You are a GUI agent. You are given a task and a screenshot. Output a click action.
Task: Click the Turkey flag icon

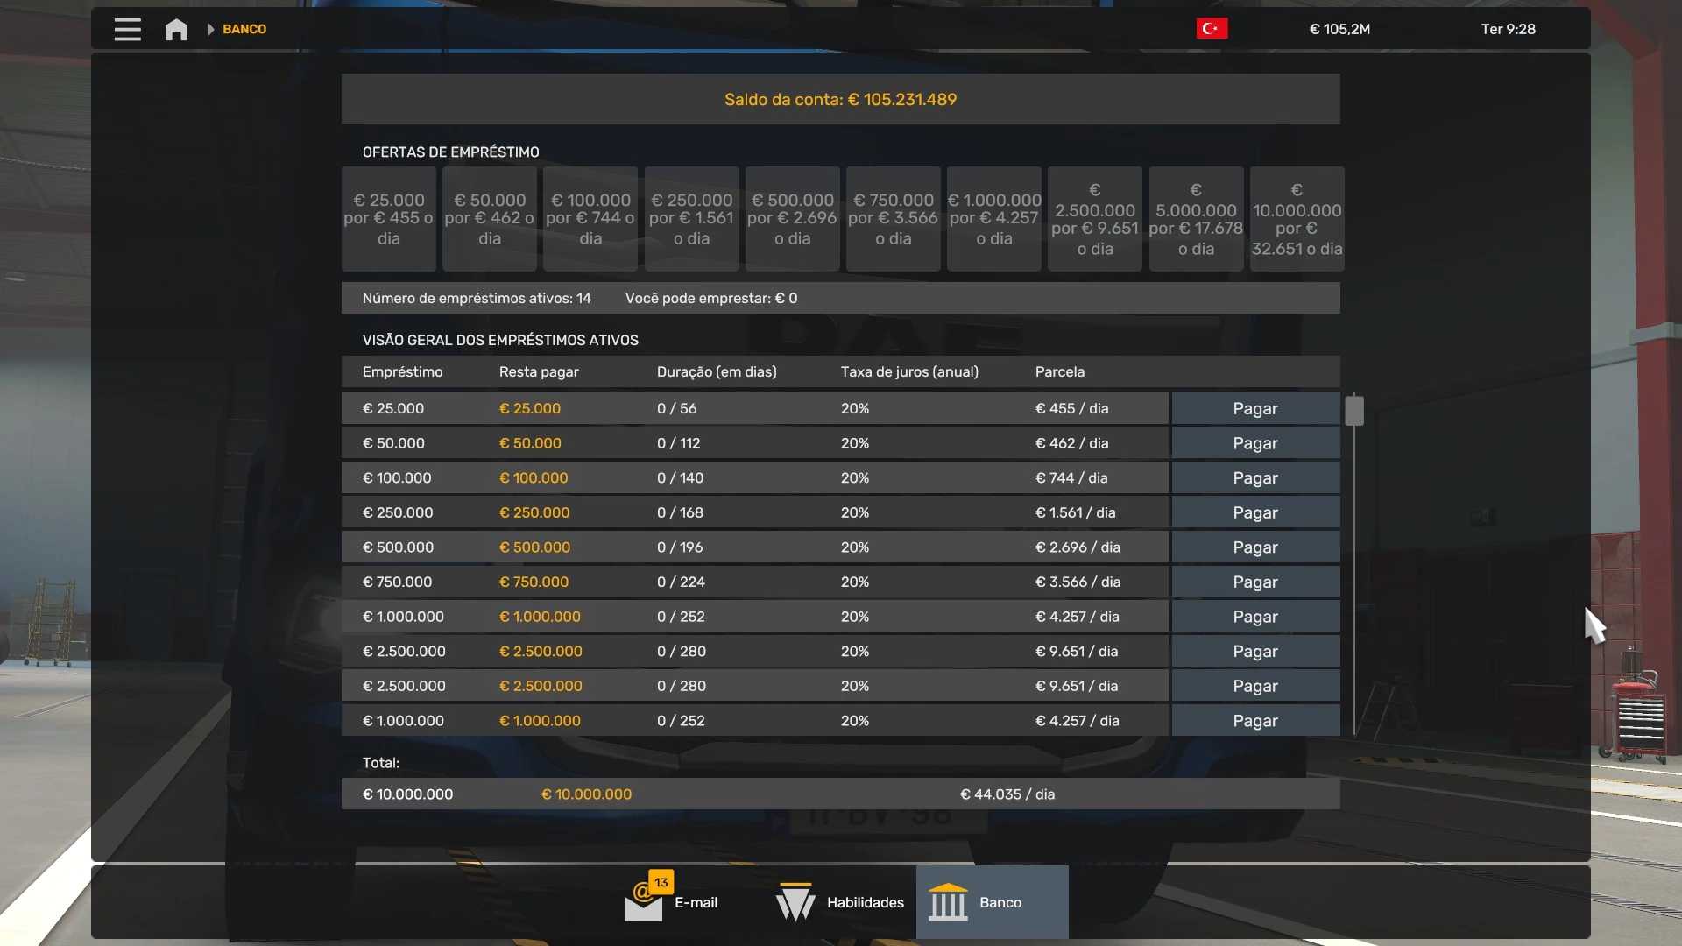tap(1212, 29)
